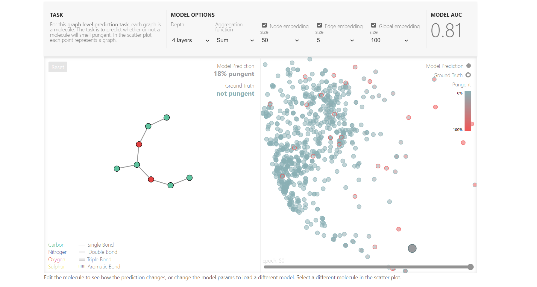Click the large selected gray scatter point
This screenshot has width=537, height=287.
click(x=412, y=248)
